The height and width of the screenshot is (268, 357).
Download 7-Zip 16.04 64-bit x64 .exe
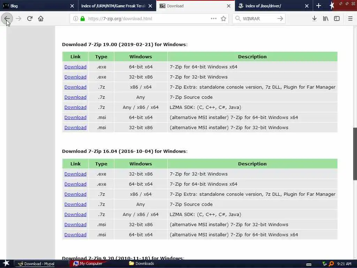tap(75, 184)
